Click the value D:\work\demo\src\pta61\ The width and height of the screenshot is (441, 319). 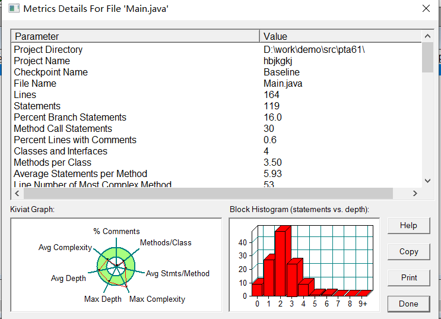pyautogui.click(x=314, y=49)
